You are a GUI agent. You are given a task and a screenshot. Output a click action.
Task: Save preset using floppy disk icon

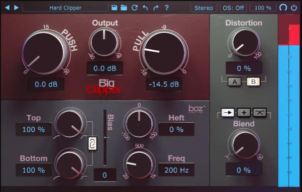(114, 7)
